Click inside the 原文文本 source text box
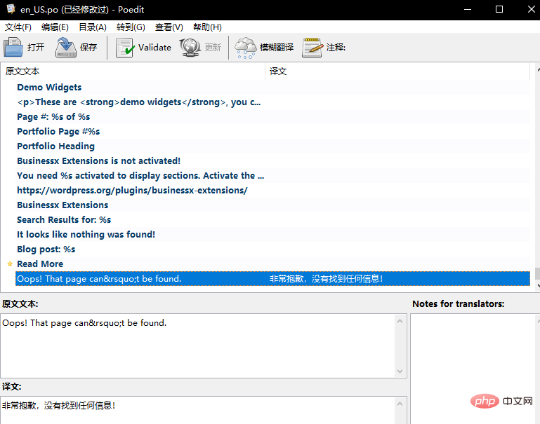540x424 pixels. (198, 346)
